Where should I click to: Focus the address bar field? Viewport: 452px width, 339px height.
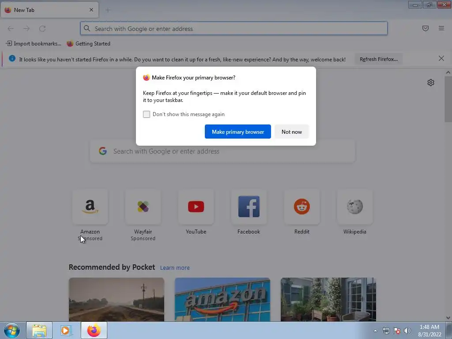pos(234,29)
